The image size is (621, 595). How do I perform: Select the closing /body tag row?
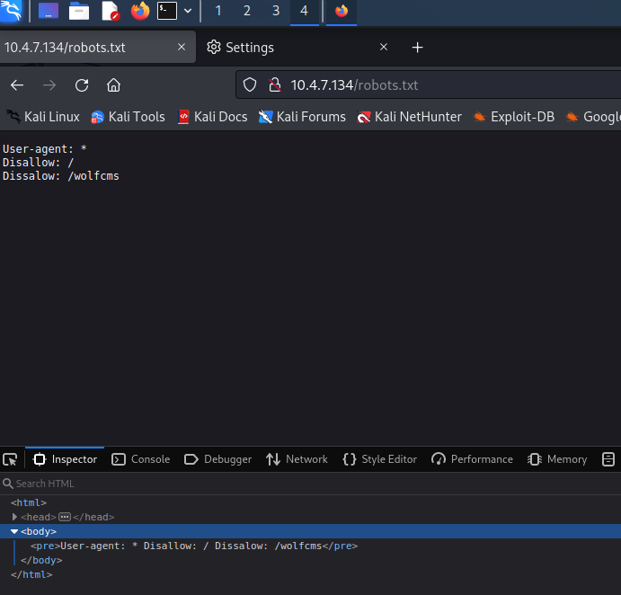tap(41, 560)
